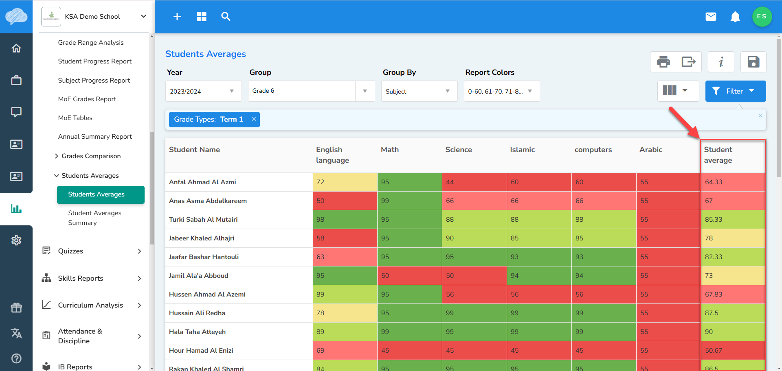
Task: Click the Student Name column header
Action: 195,150
